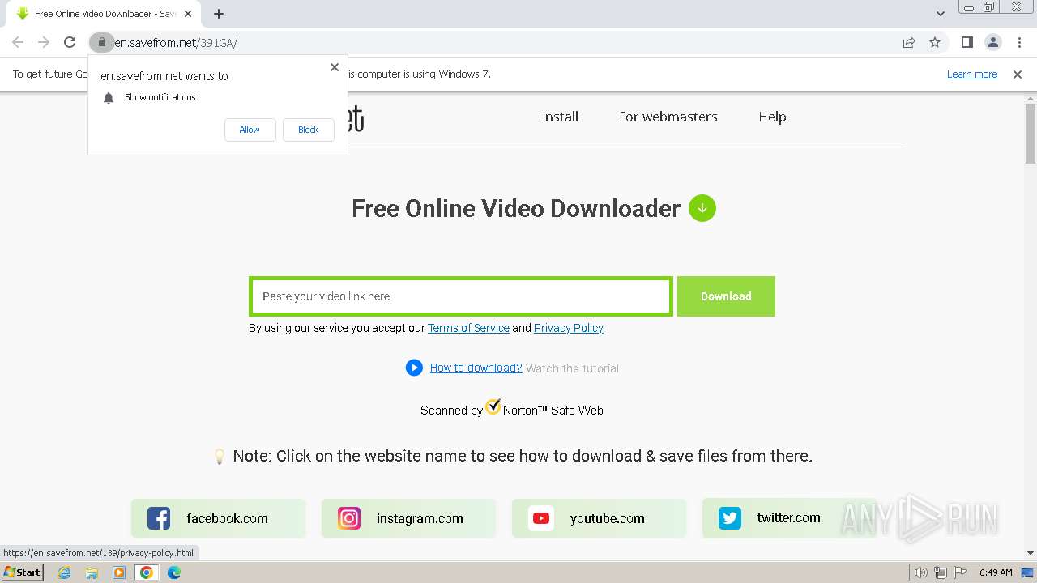
Task: Click the share this page icon
Action: 909,42
